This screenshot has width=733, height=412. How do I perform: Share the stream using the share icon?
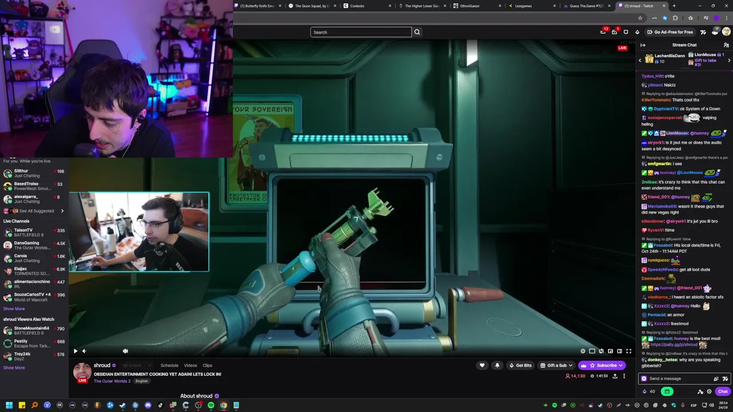615,376
